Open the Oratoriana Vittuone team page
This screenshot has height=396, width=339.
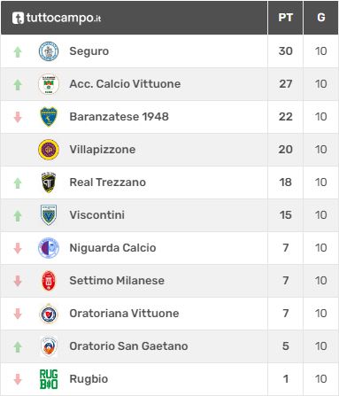pyautogui.click(x=124, y=314)
